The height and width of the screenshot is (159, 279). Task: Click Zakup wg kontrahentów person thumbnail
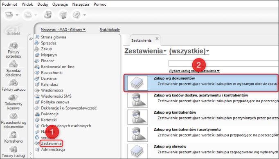tap(137, 117)
